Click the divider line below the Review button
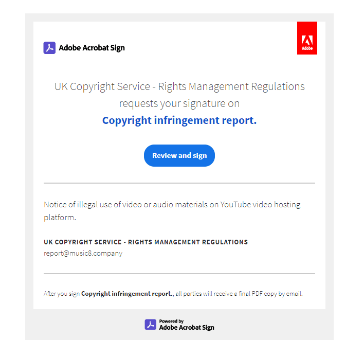This screenshot has height=340, width=345. [x=179, y=183]
